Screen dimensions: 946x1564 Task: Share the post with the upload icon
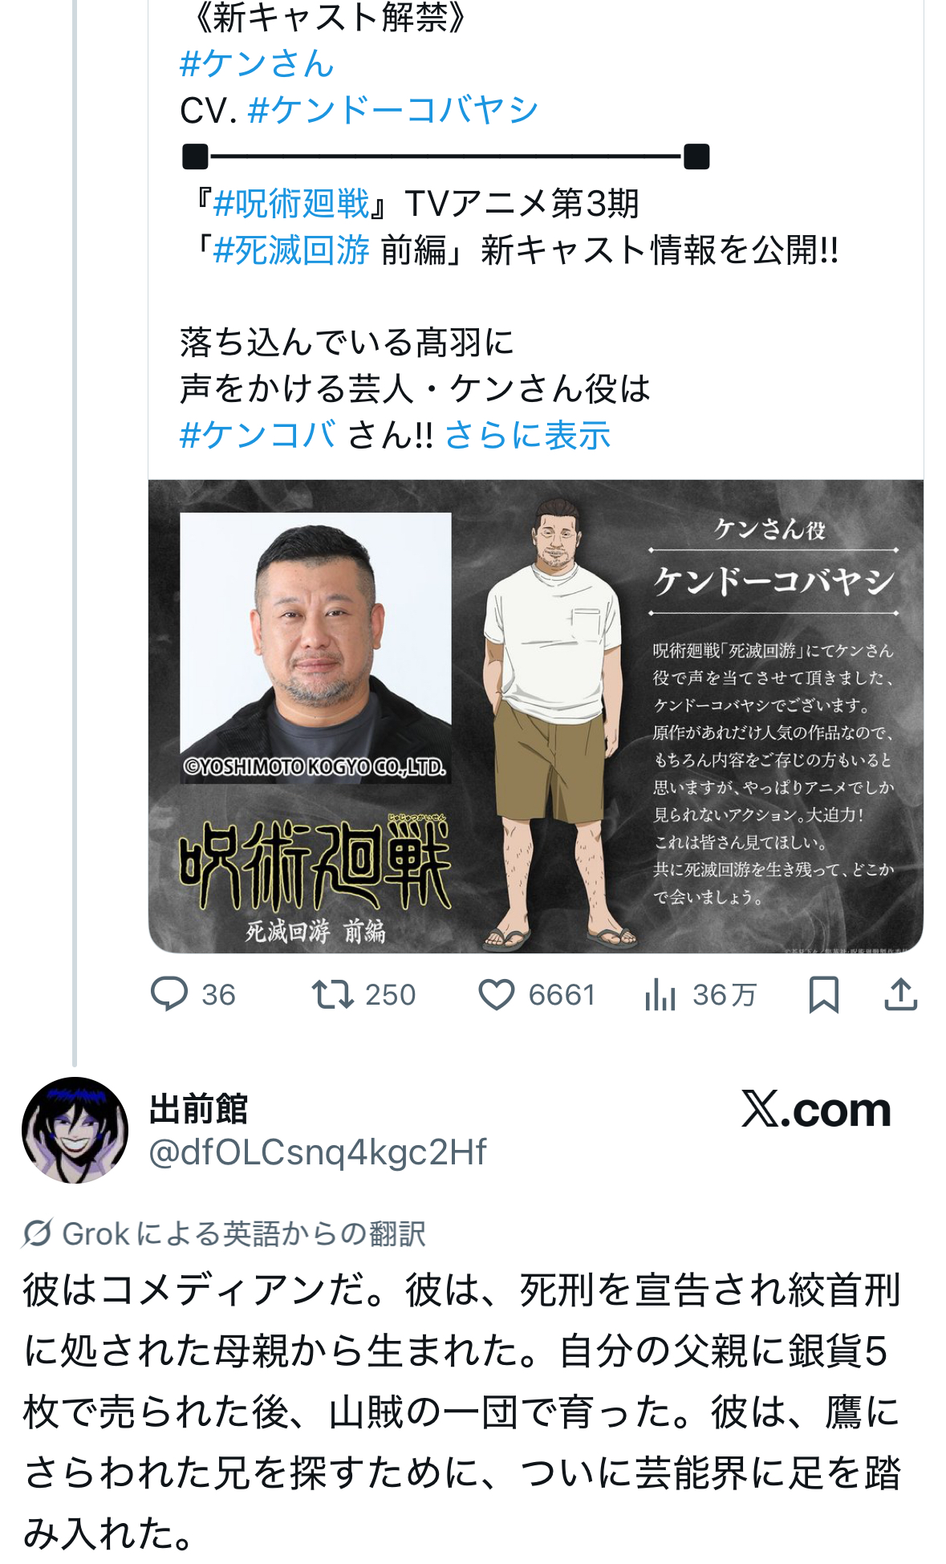[x=901, y=995]
